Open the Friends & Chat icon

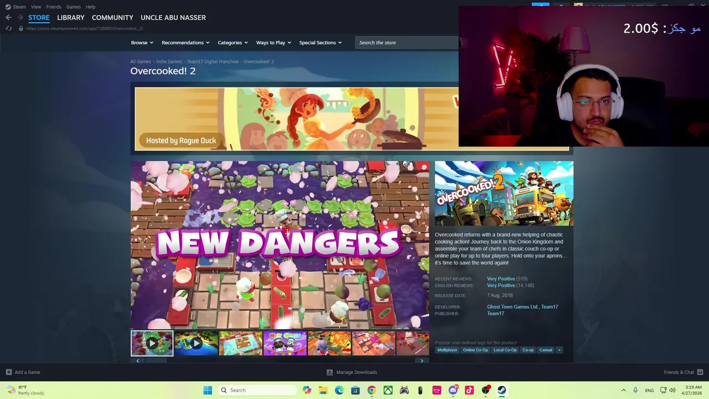pos(700,372)
